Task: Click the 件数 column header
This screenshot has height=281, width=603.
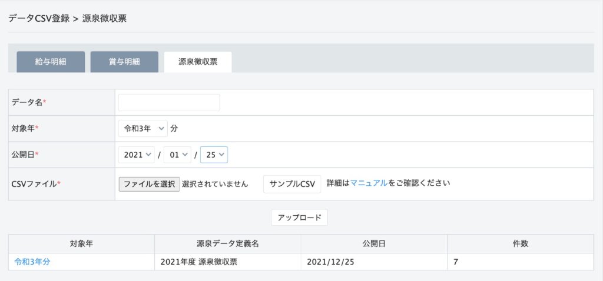Action: [520, 243]
